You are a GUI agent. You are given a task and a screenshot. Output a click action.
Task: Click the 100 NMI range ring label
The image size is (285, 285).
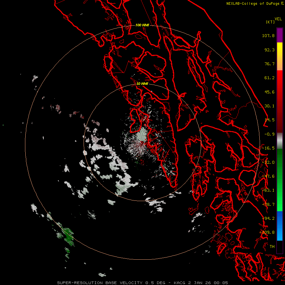point(142,25)
